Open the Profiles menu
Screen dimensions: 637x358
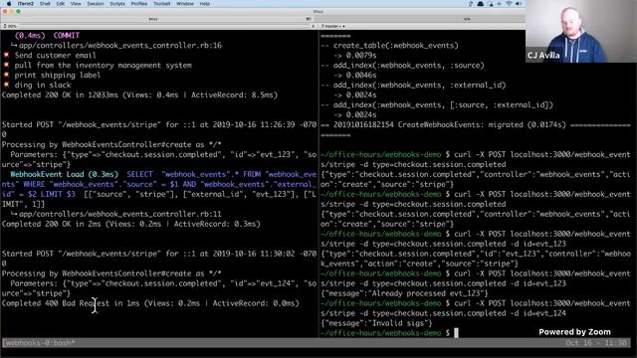click(x=139, y=4)
